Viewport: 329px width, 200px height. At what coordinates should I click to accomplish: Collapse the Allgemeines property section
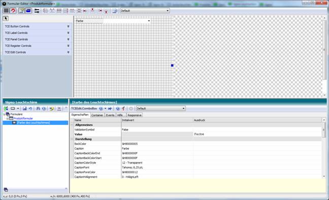(x=72, y=125)
